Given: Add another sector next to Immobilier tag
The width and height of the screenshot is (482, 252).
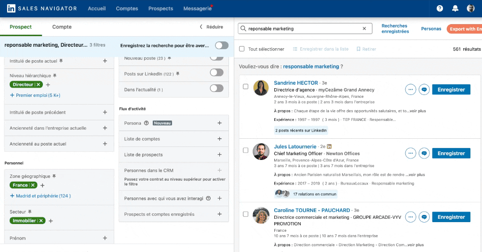Looking at the screenshot, I should (x=51, y=221).
